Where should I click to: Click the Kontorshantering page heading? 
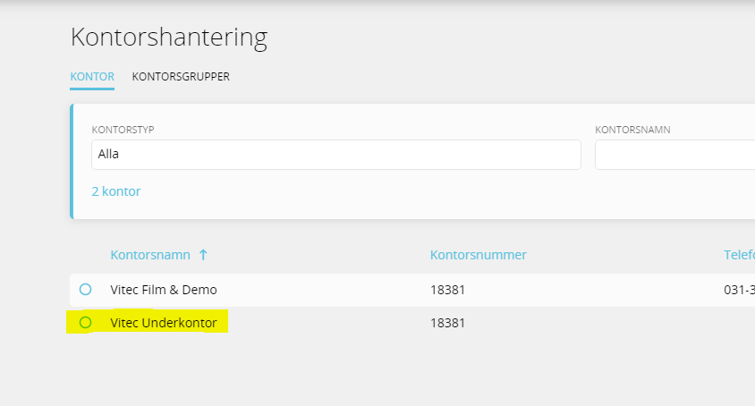169,37
